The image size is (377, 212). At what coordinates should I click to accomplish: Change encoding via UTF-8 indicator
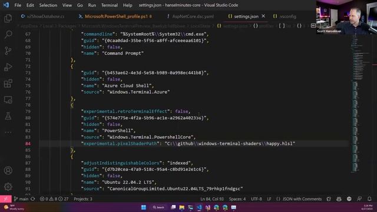tap(256, 199)
